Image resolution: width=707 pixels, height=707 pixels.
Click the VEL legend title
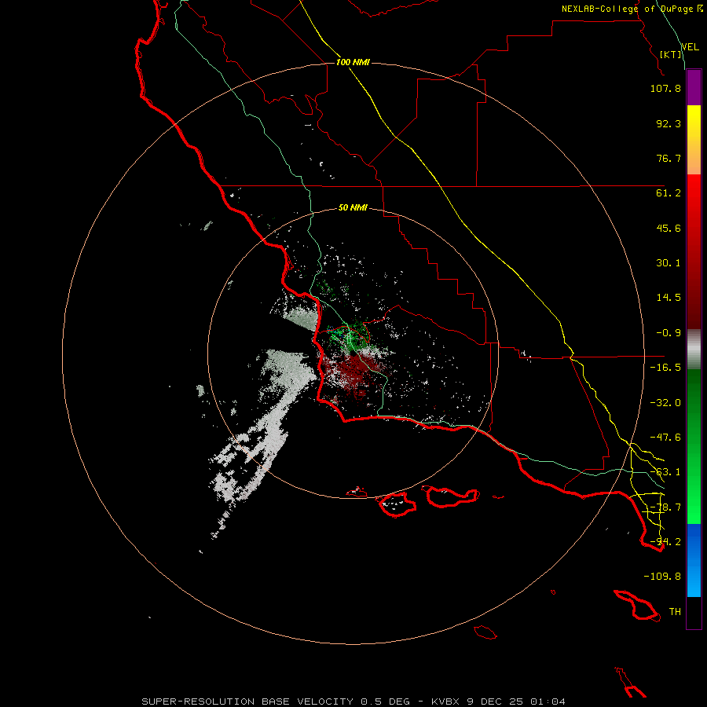[690, 47]
